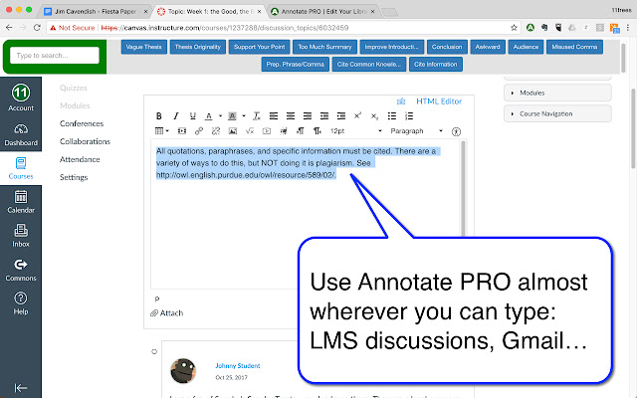Switch to the HTML Editor
637x398 pixels.
tap(439, 101)
